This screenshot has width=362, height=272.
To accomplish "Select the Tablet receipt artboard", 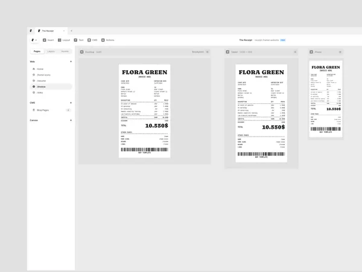I will tap(261, 114).
